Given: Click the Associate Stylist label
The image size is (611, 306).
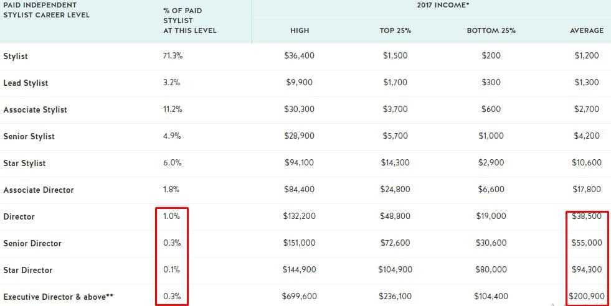Looking at the screenshot, I should [35, 110].
